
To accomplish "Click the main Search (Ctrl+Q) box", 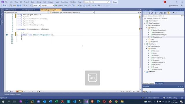I will tap(97, 2).
